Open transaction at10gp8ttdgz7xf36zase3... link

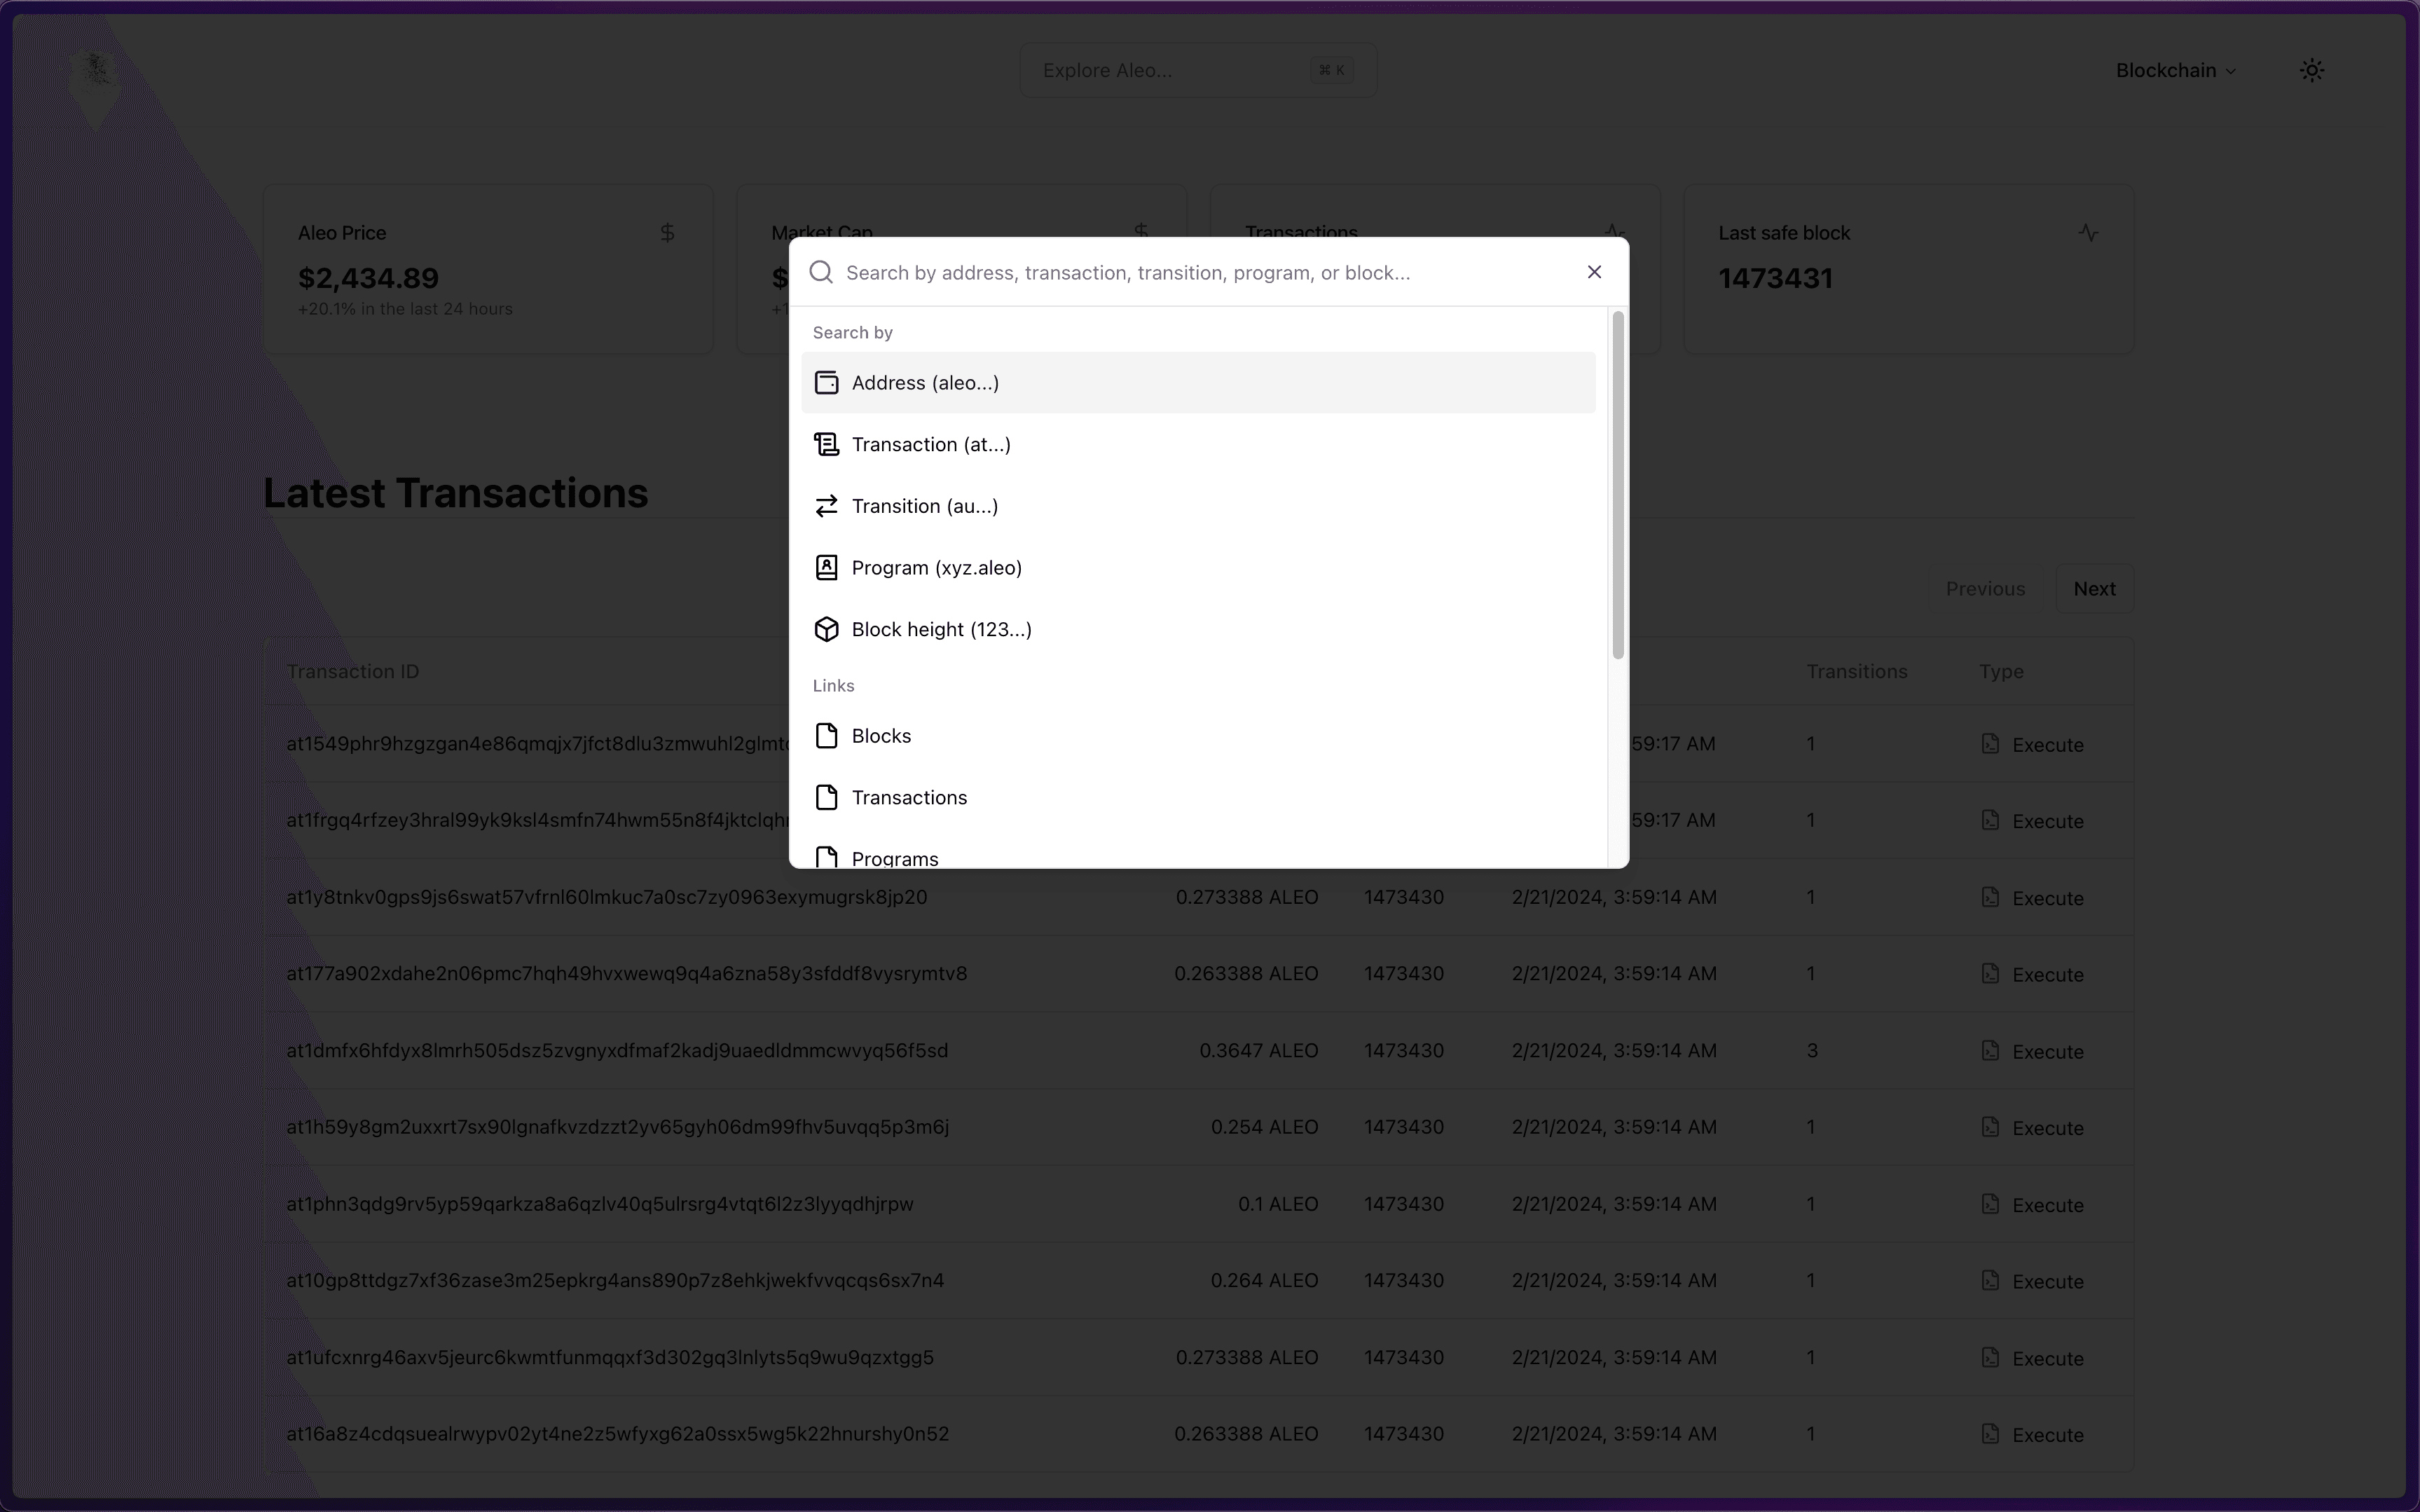tap(615, 1281)
